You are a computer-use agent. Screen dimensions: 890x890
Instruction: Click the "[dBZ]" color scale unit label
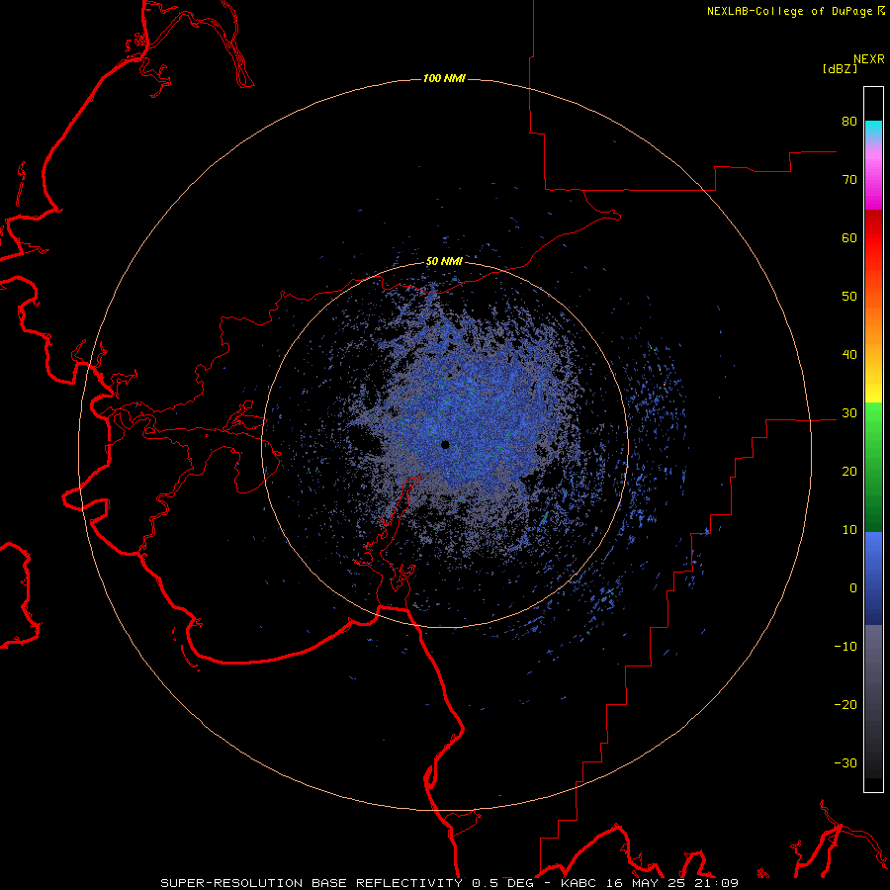pyautogui.click(x=840, y=68)
